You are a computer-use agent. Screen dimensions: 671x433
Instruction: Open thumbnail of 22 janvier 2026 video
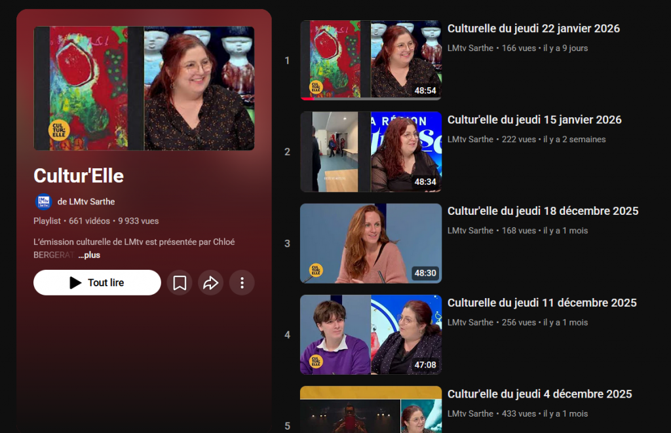tap(370, 60)
